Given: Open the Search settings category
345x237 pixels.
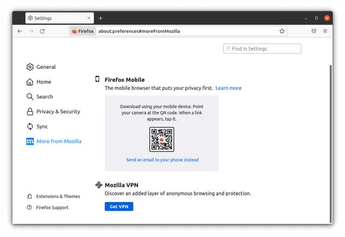Looking at the screenshot, I should 39,96.
